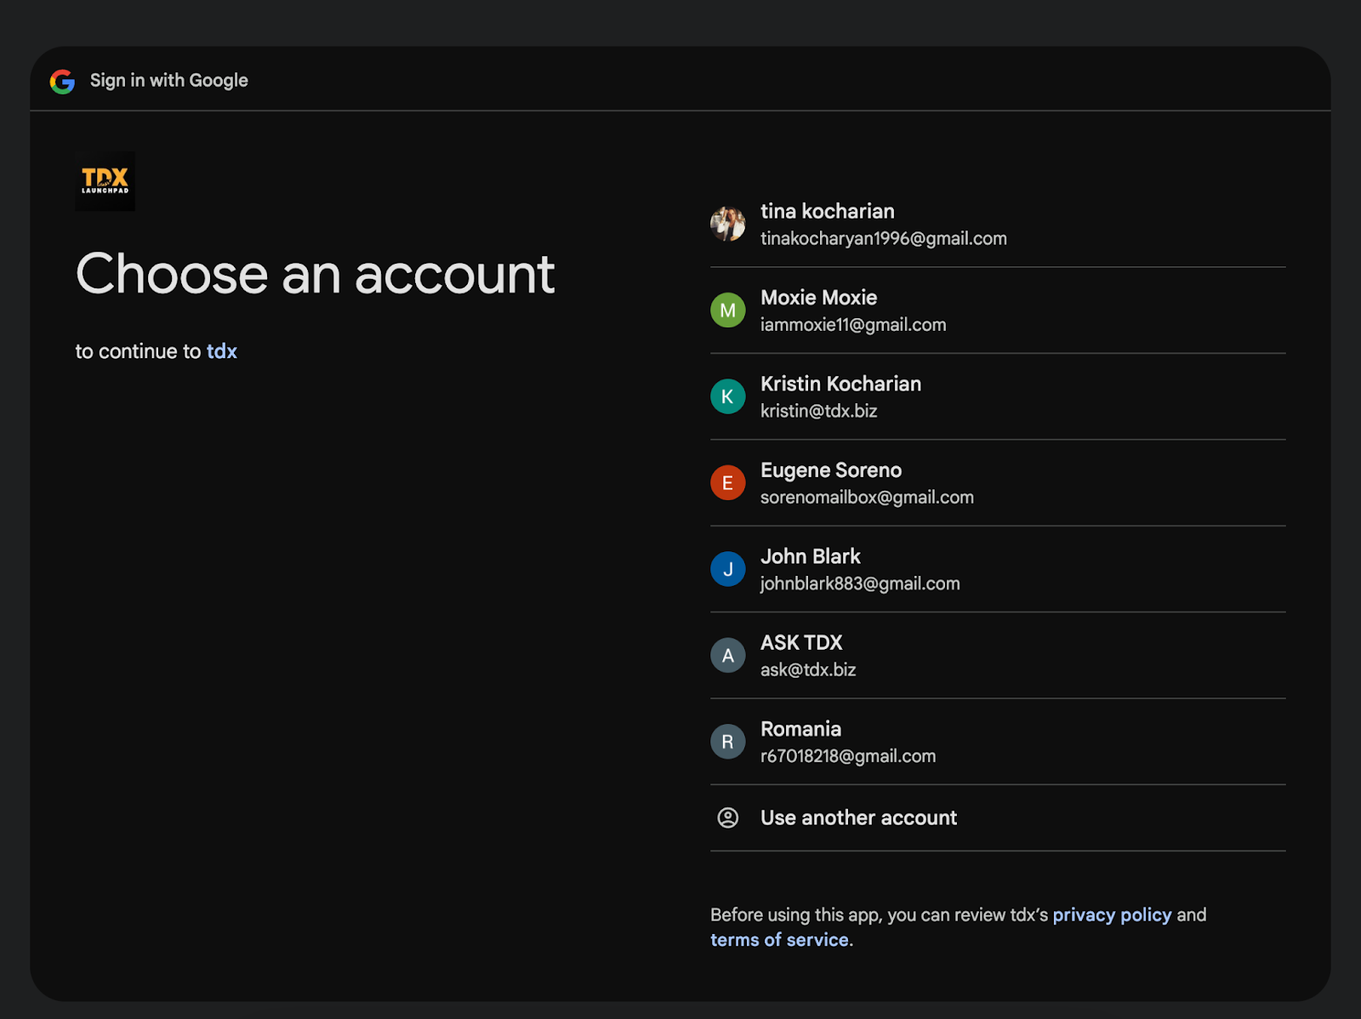Select email ask@tdx.biz
The height and width of the screenshot is (1019, 1361).
point(808,670)
